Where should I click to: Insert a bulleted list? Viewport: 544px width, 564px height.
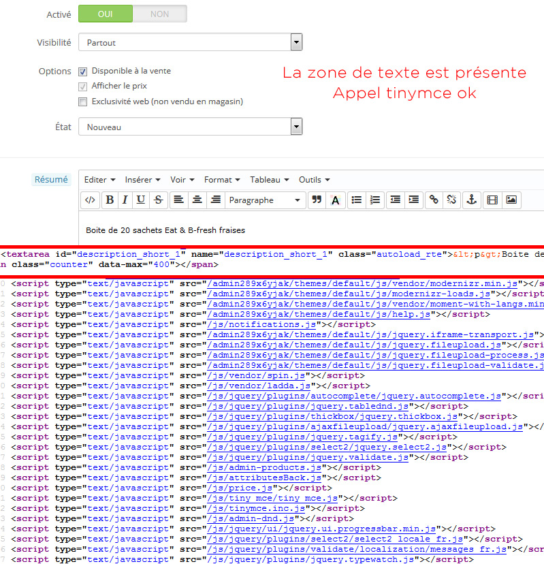356,200
